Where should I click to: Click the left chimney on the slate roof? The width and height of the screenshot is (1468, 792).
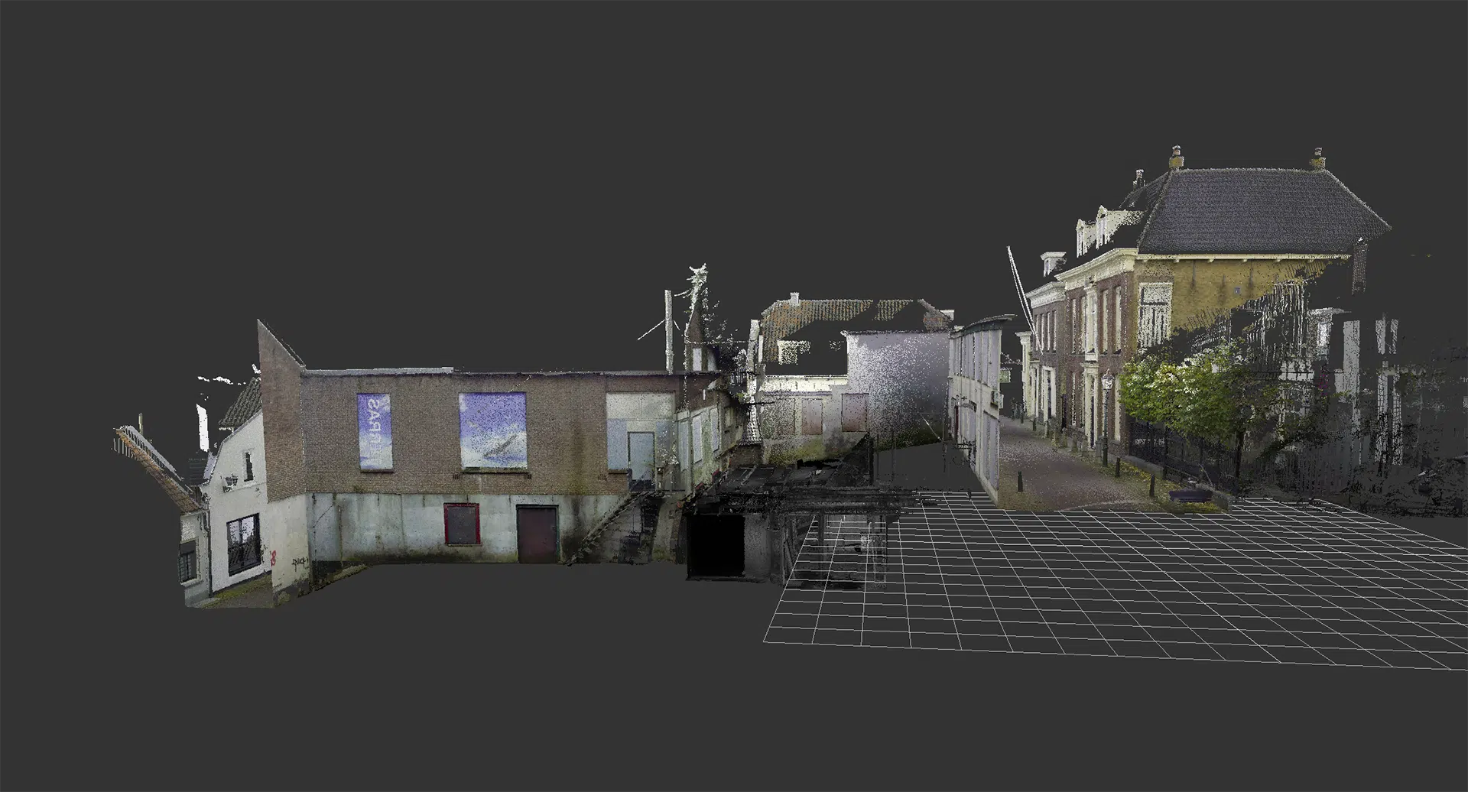click(x=1176, y=157)
